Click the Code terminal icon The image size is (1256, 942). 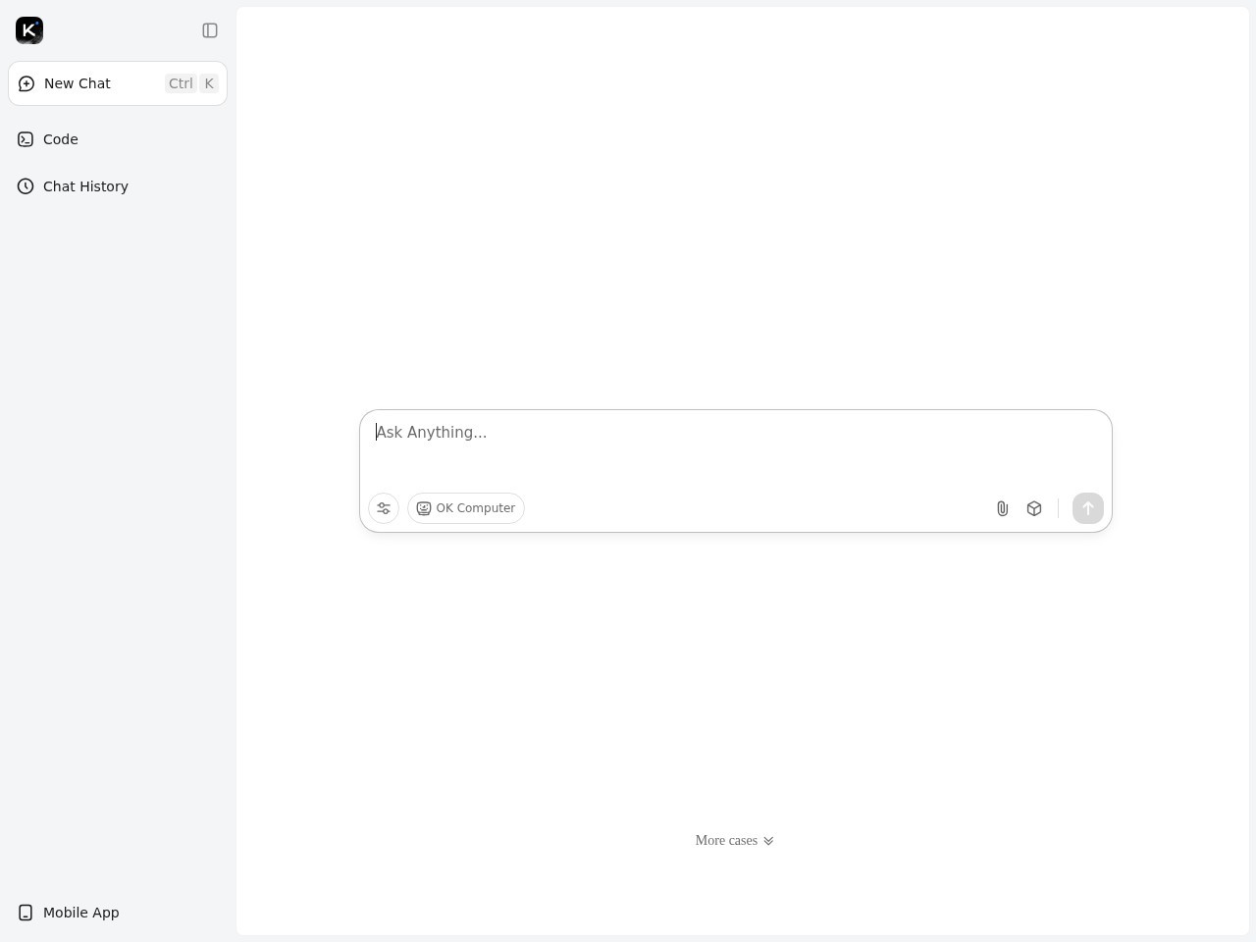tap(26, 139)
